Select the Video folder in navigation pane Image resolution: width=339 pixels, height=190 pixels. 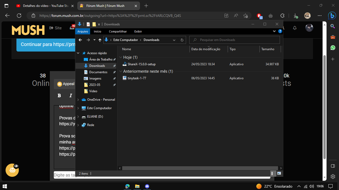click(x=93, y=91)
